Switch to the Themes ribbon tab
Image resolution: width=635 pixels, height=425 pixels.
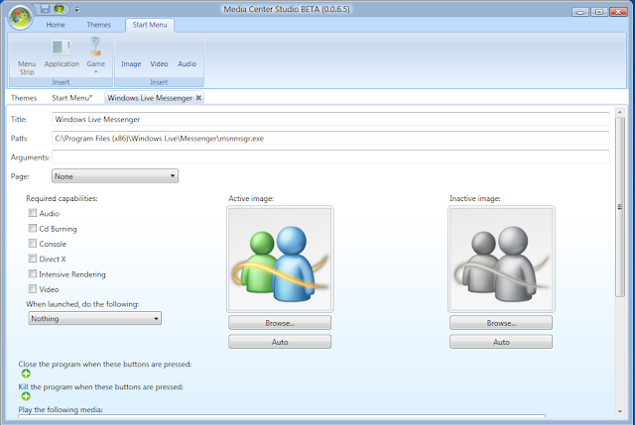pyautogui.click(x=98, y=25)
